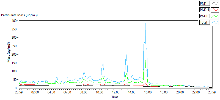Click the 06:00 time axis label
This screenshot has height=100, width=220.
tap(67, 92)
